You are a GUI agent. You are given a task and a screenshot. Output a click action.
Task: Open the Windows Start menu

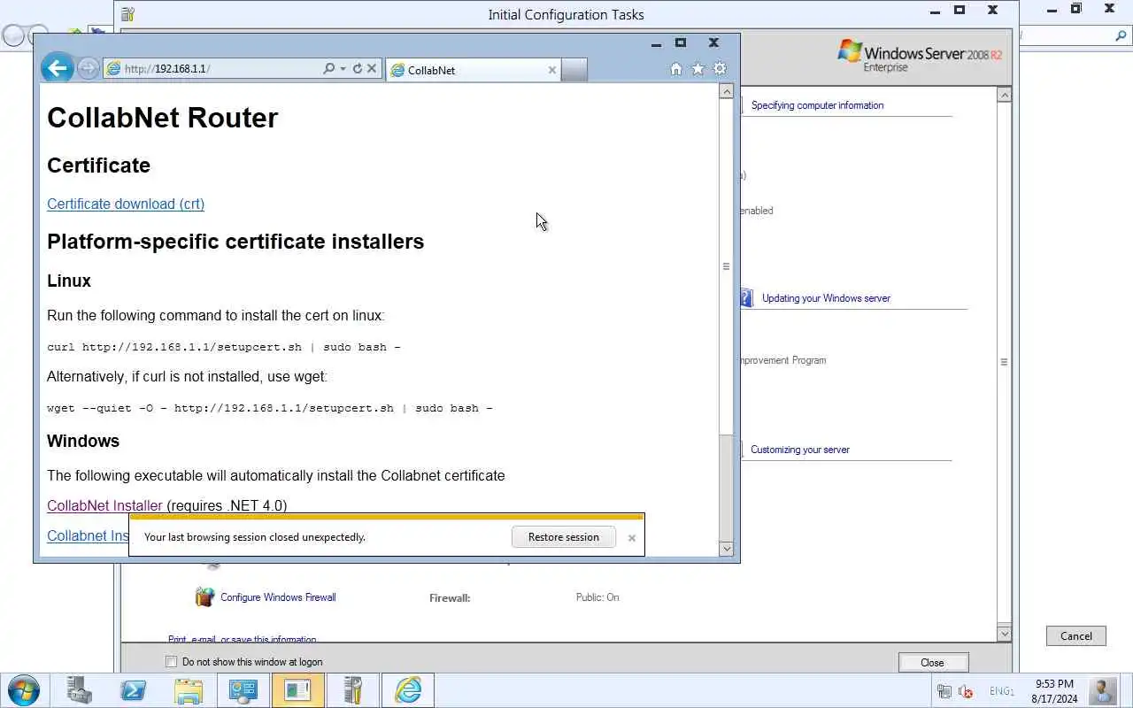pos(23,689)
